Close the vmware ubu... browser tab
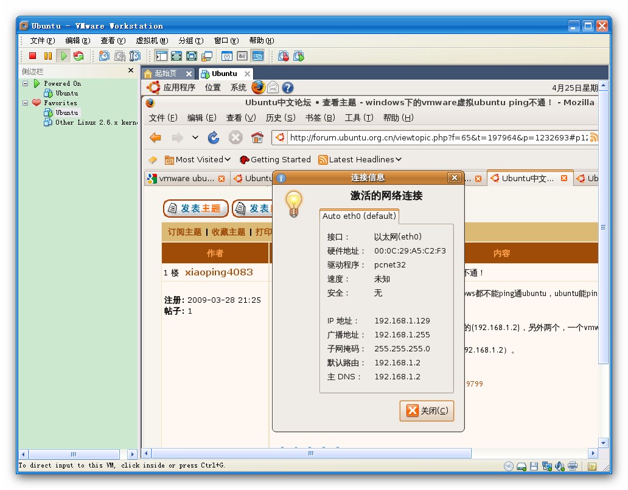628x490 pixels. 222,179
